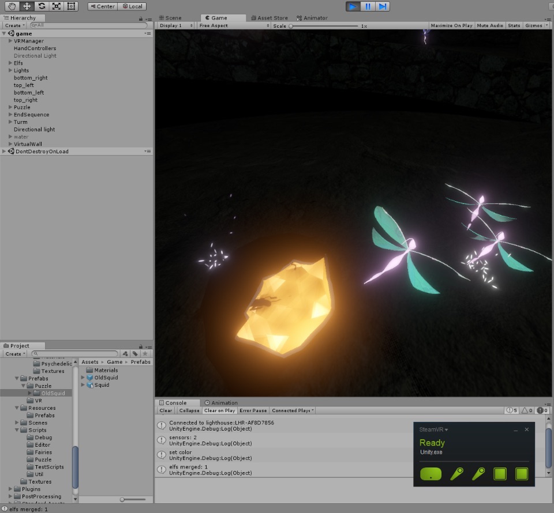
Task: Clear the Console log
Action: 166,410
